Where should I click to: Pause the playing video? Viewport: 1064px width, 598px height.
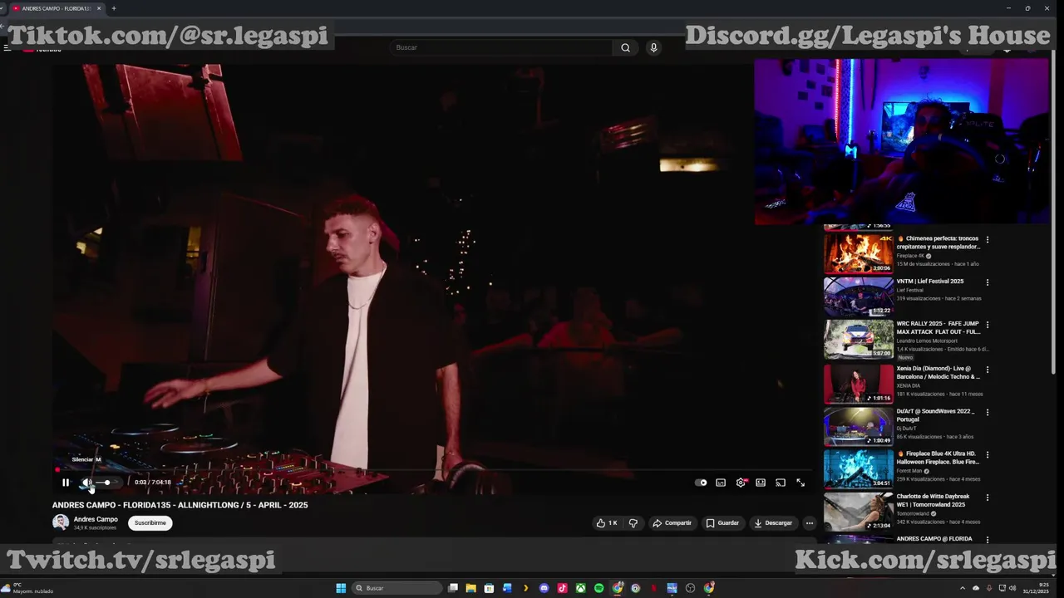click(x=66, y=483)
